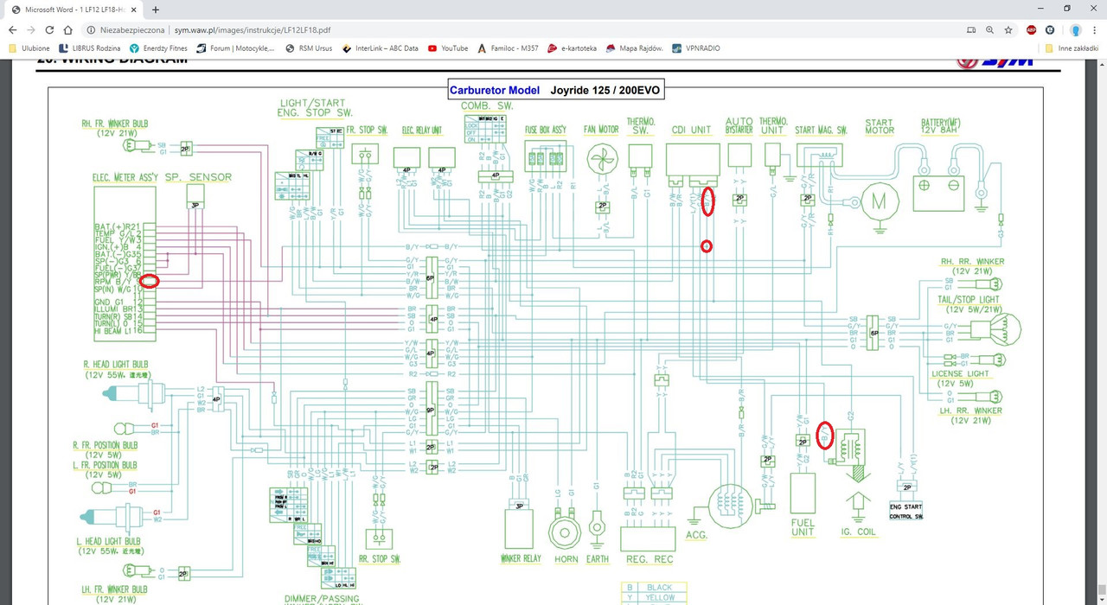The width and height of the screenshot is (1107, 605).
Task: Click the ENG START CONTROL SW. label
Action: [905, 511]
